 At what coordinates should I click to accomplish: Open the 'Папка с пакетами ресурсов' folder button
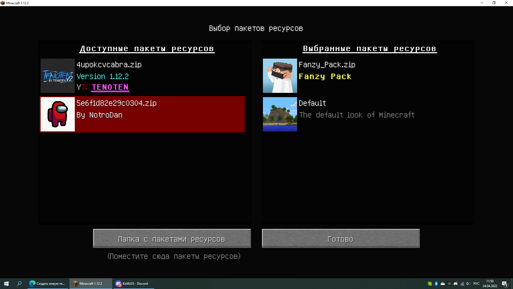(x=172, y=238)
